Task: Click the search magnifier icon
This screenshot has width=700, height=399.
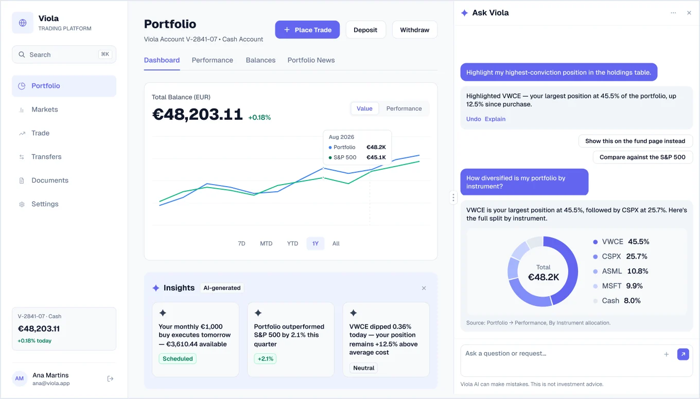Action: pyautogui.click(x=22, y=55)
